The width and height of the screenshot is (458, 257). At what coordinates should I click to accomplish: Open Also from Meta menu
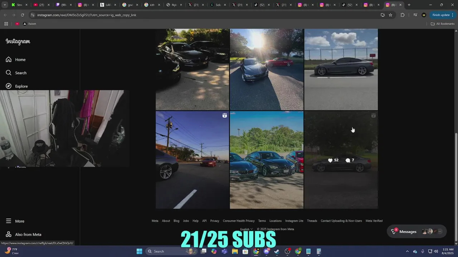[24, 235]
